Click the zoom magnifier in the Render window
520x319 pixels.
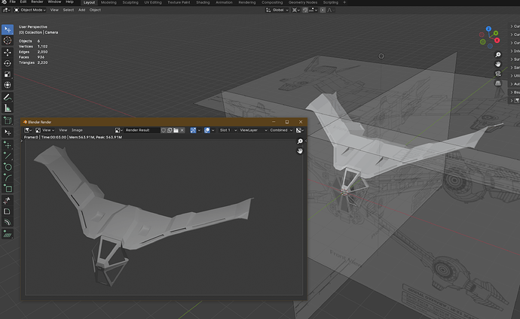click(300, 141)
